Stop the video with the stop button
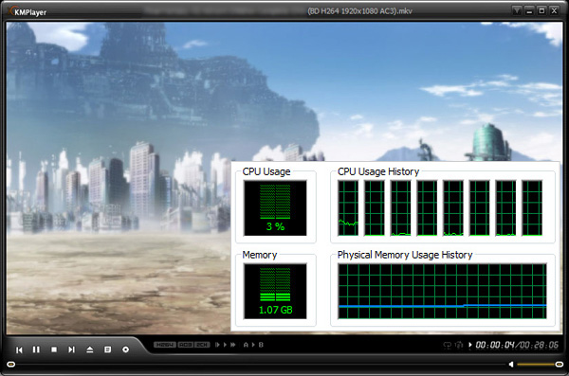569x376 pixels. 54,349
